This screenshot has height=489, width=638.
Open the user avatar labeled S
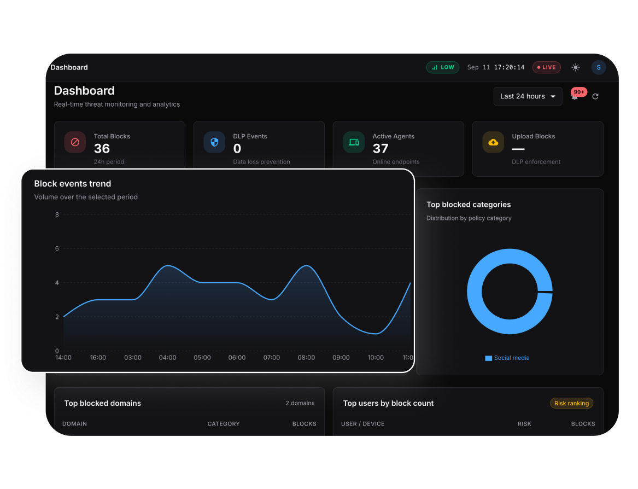[599, 68]
